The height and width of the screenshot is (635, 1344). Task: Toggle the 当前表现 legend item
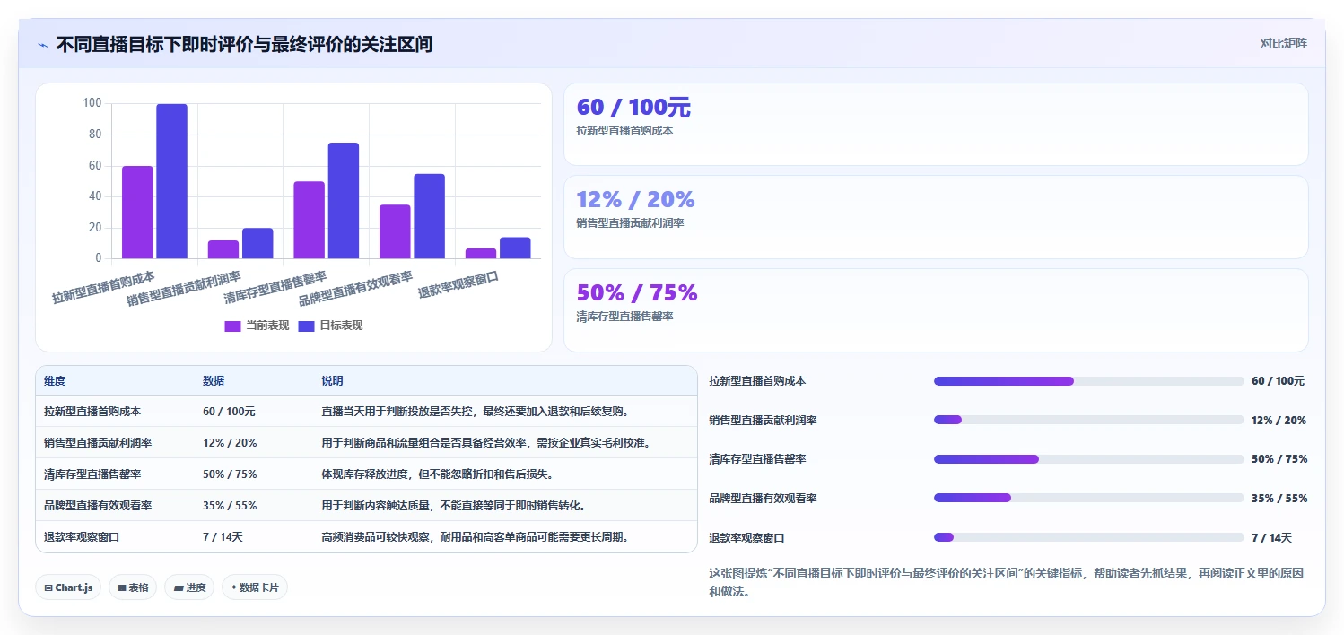coord(257,326)
